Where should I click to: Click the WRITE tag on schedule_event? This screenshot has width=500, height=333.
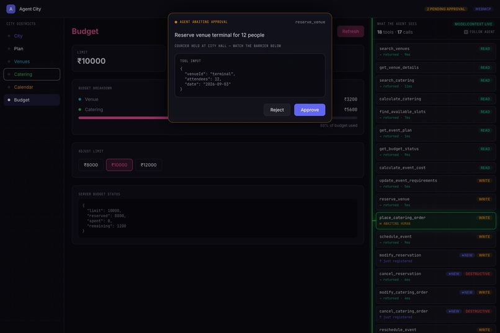(x=484, y=237)
